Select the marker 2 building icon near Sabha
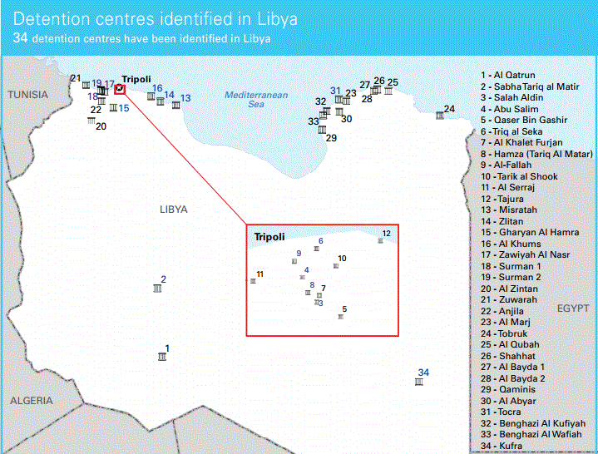 pos(157,289)
